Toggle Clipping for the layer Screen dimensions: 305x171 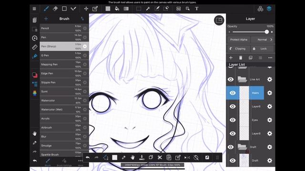click(238, 48)
